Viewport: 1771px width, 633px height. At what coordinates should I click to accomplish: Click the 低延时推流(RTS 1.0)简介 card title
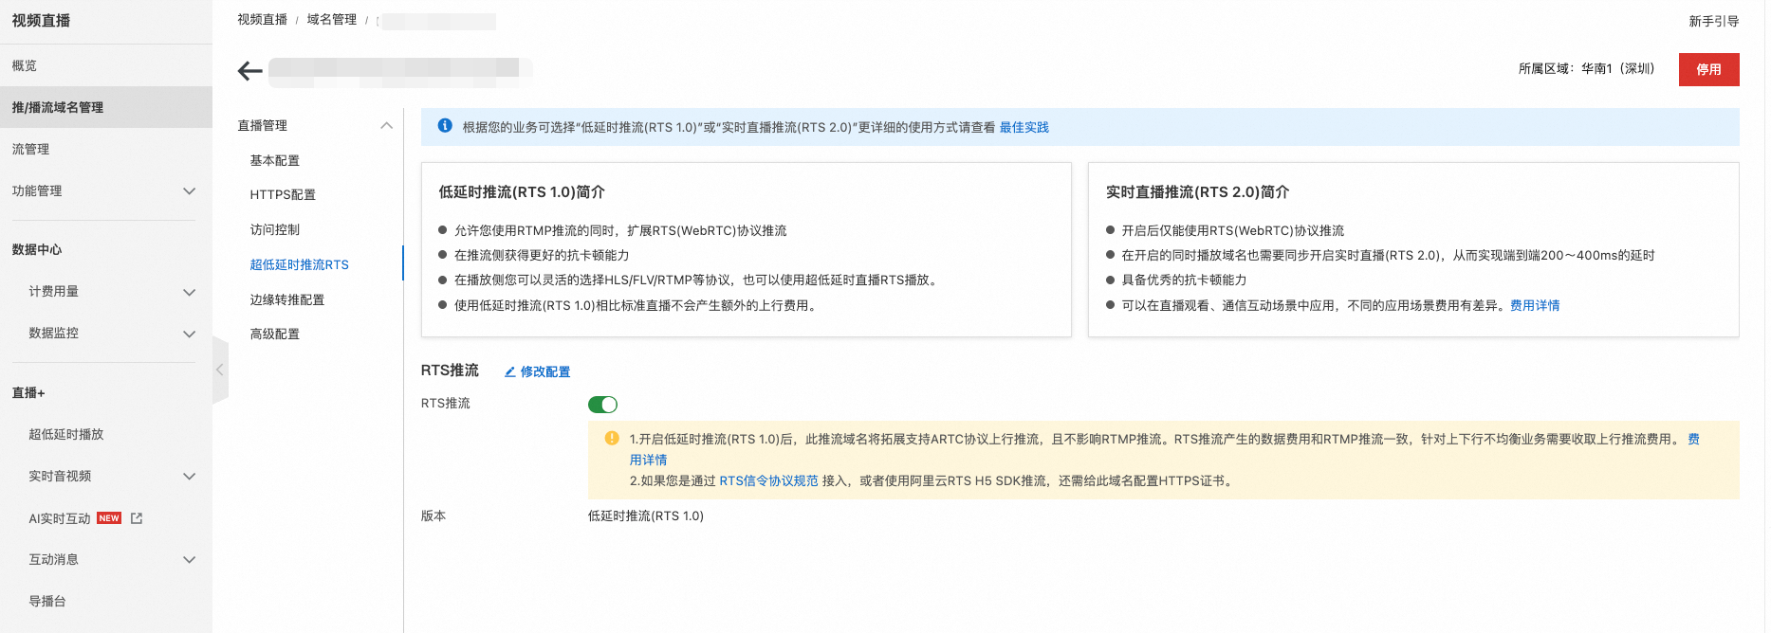521,191
